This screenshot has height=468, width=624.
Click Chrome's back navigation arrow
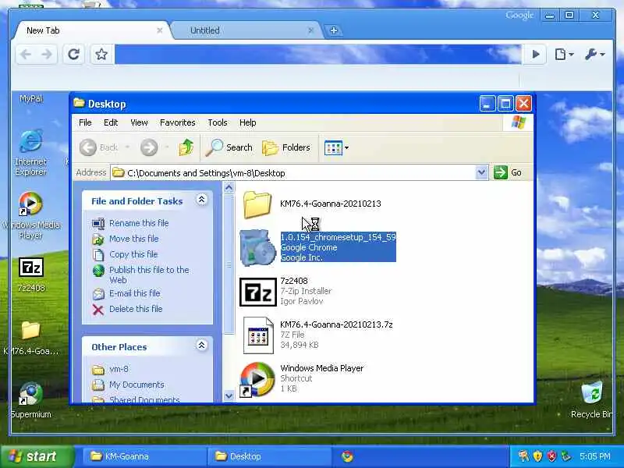26,54
